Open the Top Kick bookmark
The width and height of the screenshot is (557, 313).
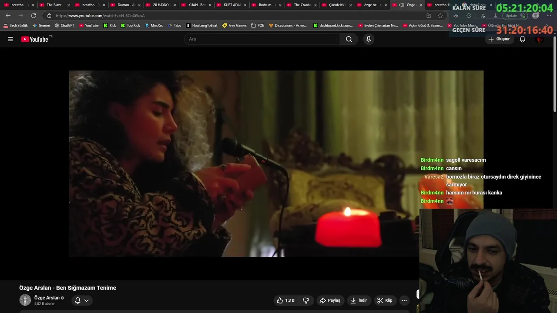click(x=131, y=26)
